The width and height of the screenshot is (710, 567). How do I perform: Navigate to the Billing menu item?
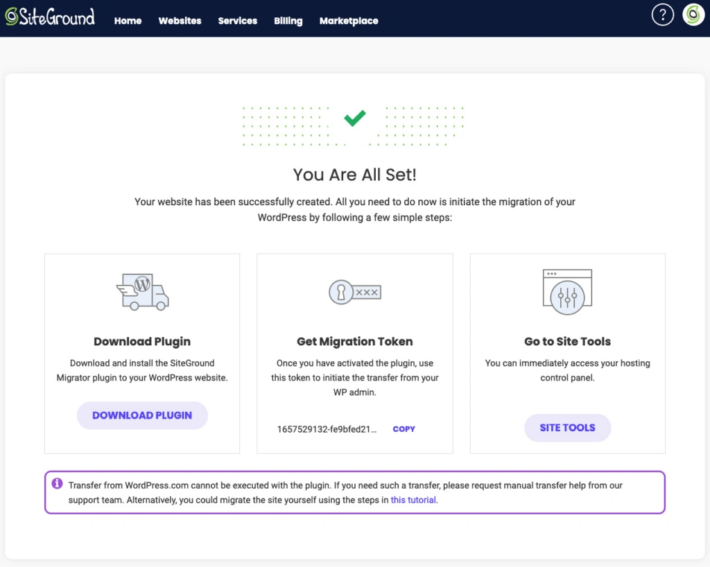288,21
